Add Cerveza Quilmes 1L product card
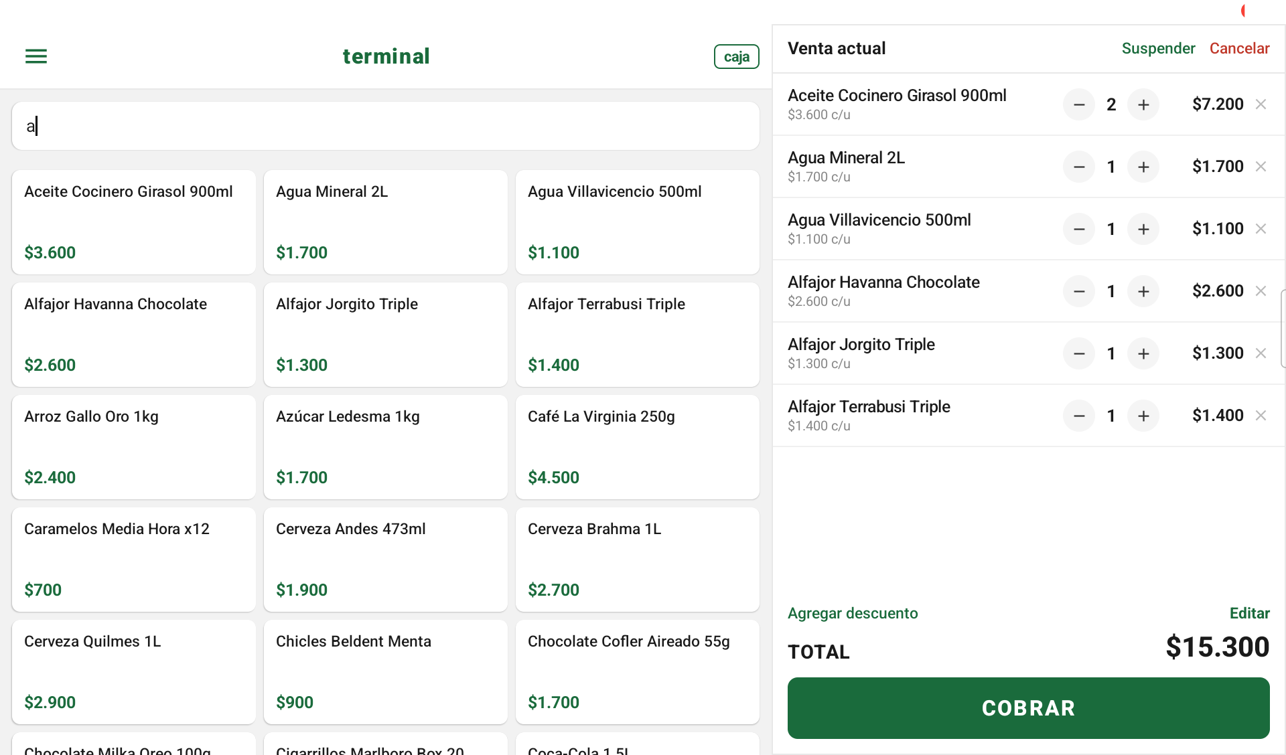The image size is (1286, 755). pos(134,672)
